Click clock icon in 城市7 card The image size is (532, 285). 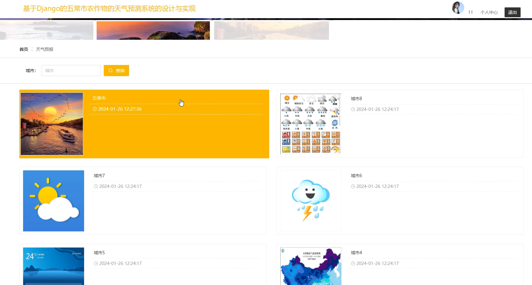pos(96,186)
